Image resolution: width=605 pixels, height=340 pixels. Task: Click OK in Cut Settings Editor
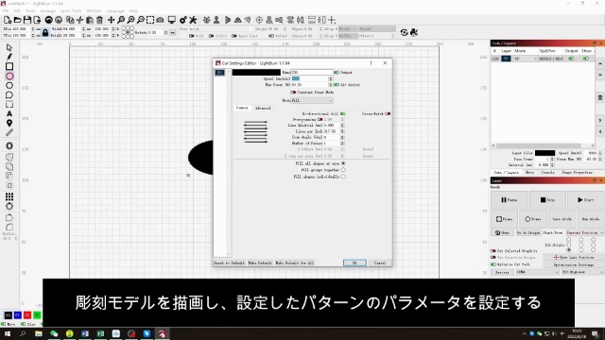click(x=354, y=263)
